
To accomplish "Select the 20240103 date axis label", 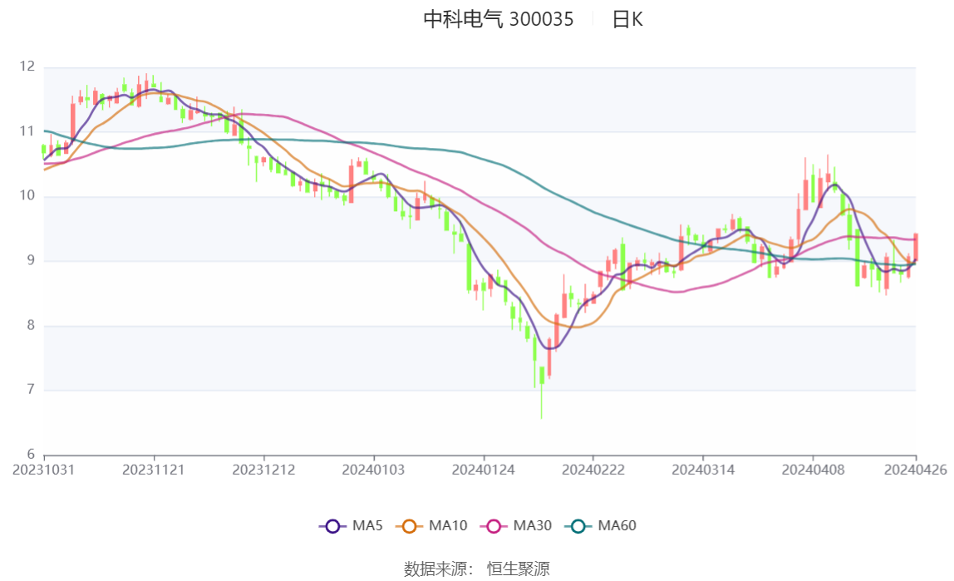I will tap(373, 470).
